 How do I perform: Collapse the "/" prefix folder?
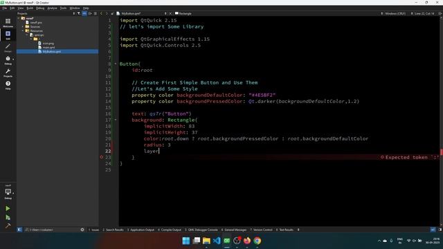coord(31,39)
